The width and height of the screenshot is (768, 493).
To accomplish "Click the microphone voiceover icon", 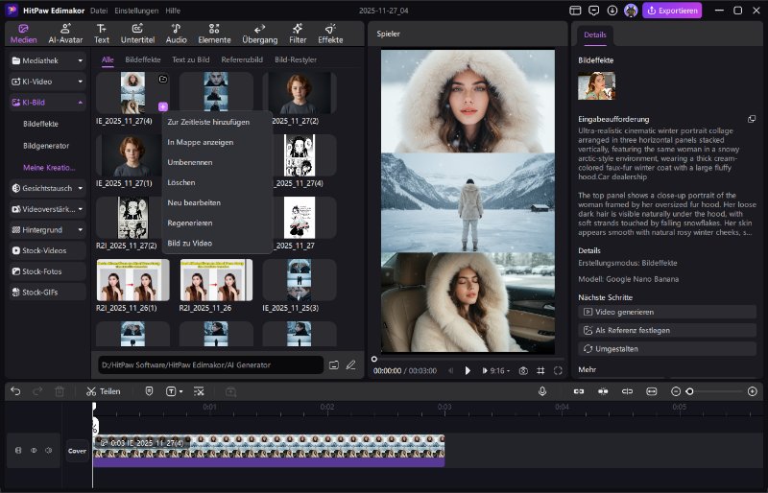I will (542, 391).
